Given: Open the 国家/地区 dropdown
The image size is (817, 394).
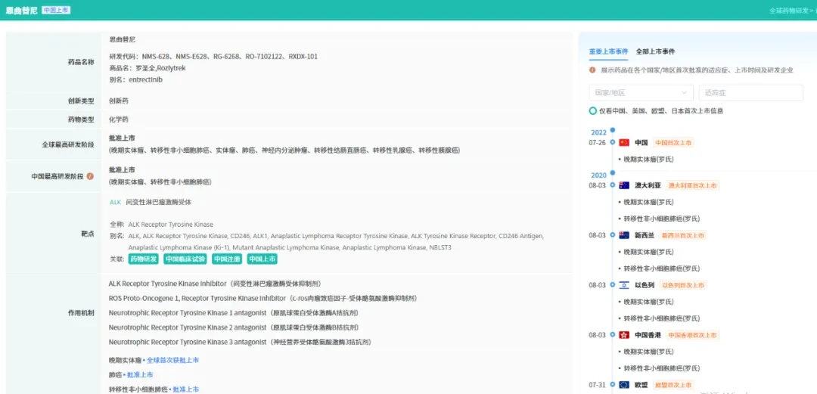Looking at the screenshot, I should point(641,93).
